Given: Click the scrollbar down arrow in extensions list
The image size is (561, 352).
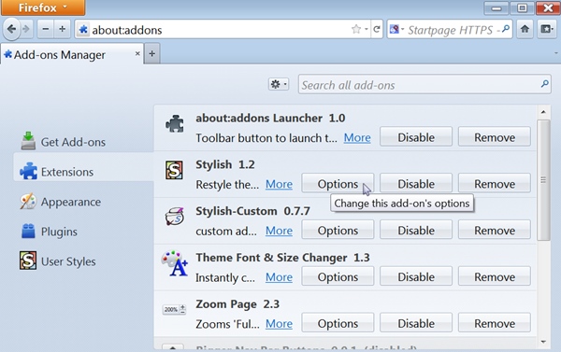Looking at the screenshot, I should pyautogui.click(x=543, y=342).
